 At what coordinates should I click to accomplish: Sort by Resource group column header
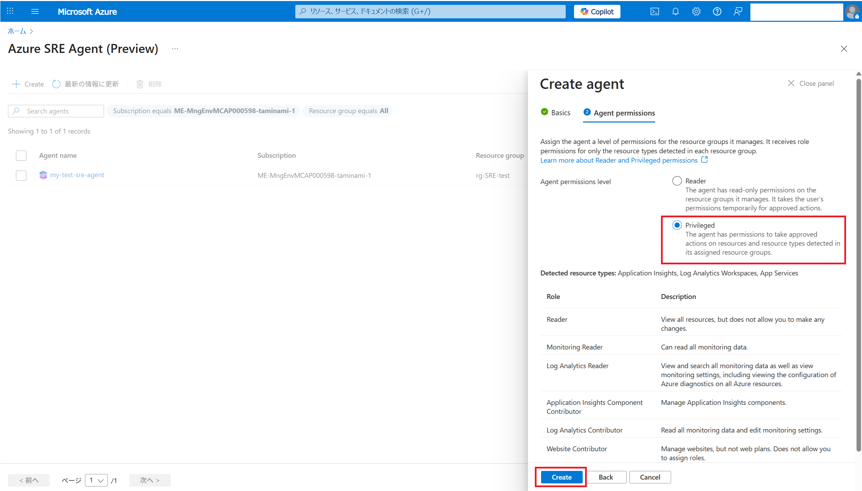coord(499,155)
